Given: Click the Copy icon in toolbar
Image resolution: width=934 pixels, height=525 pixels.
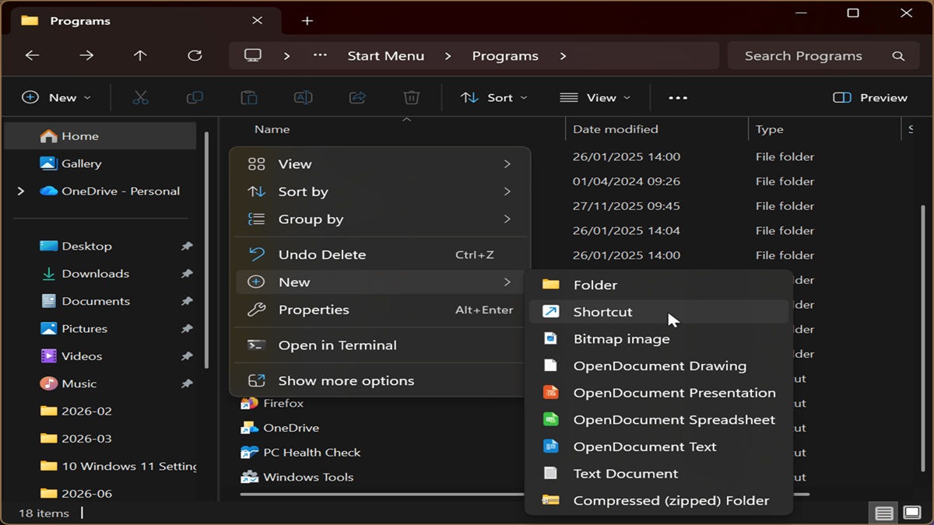Looking at the screenshot, I should pyautogui.click(x=195, y=97).
